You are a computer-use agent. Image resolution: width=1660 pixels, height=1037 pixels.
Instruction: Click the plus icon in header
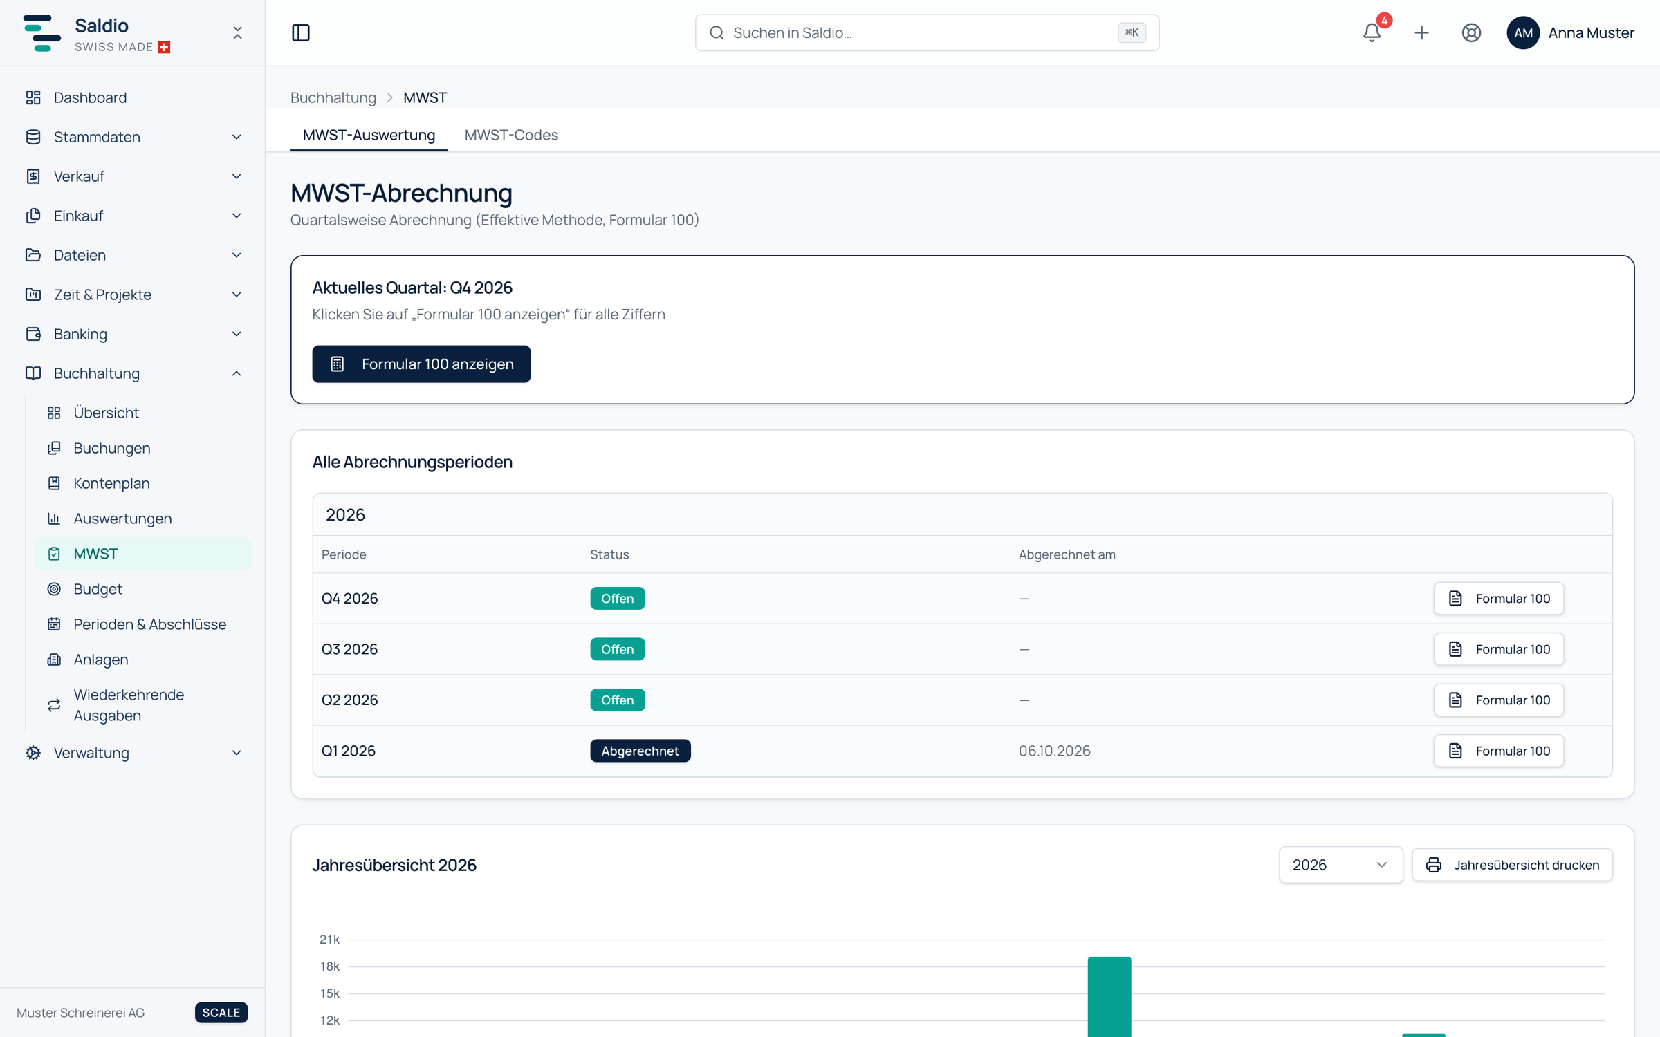[x=1421, y=32]
